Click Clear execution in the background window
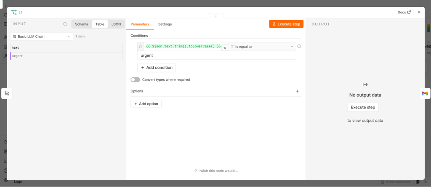431x187 pixels. (396, 182)
